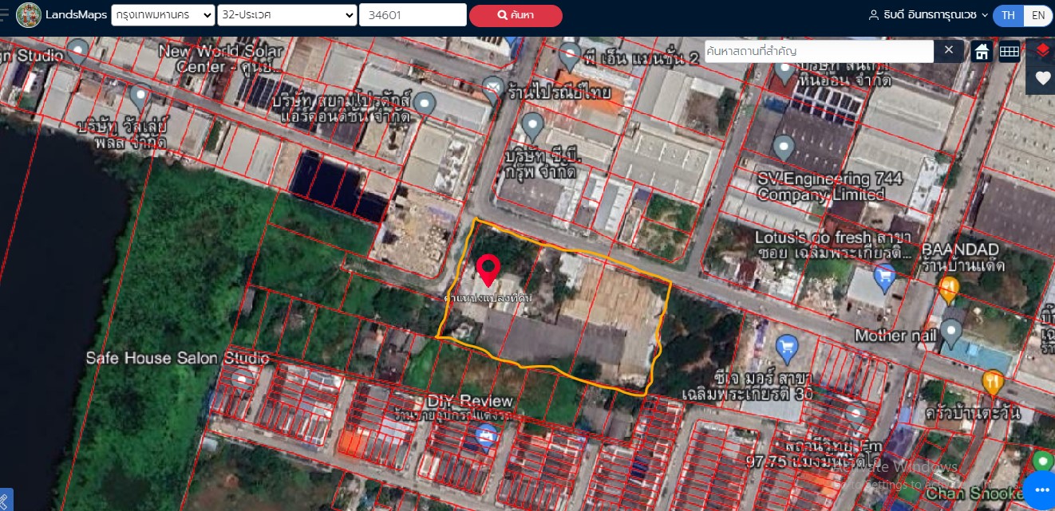The width and height of the screenshot is (1055, 511).
Task: Expand the user account menu ธิบดี อินทรการุณเวช
Action: [x=934, y=15]
